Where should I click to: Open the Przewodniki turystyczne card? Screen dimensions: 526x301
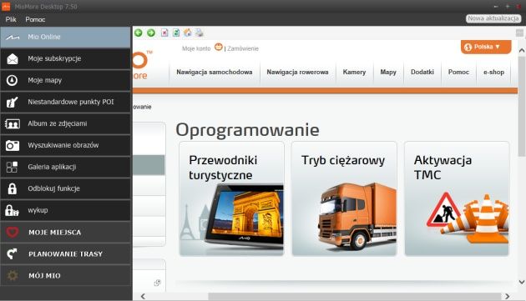pos(232,198)
